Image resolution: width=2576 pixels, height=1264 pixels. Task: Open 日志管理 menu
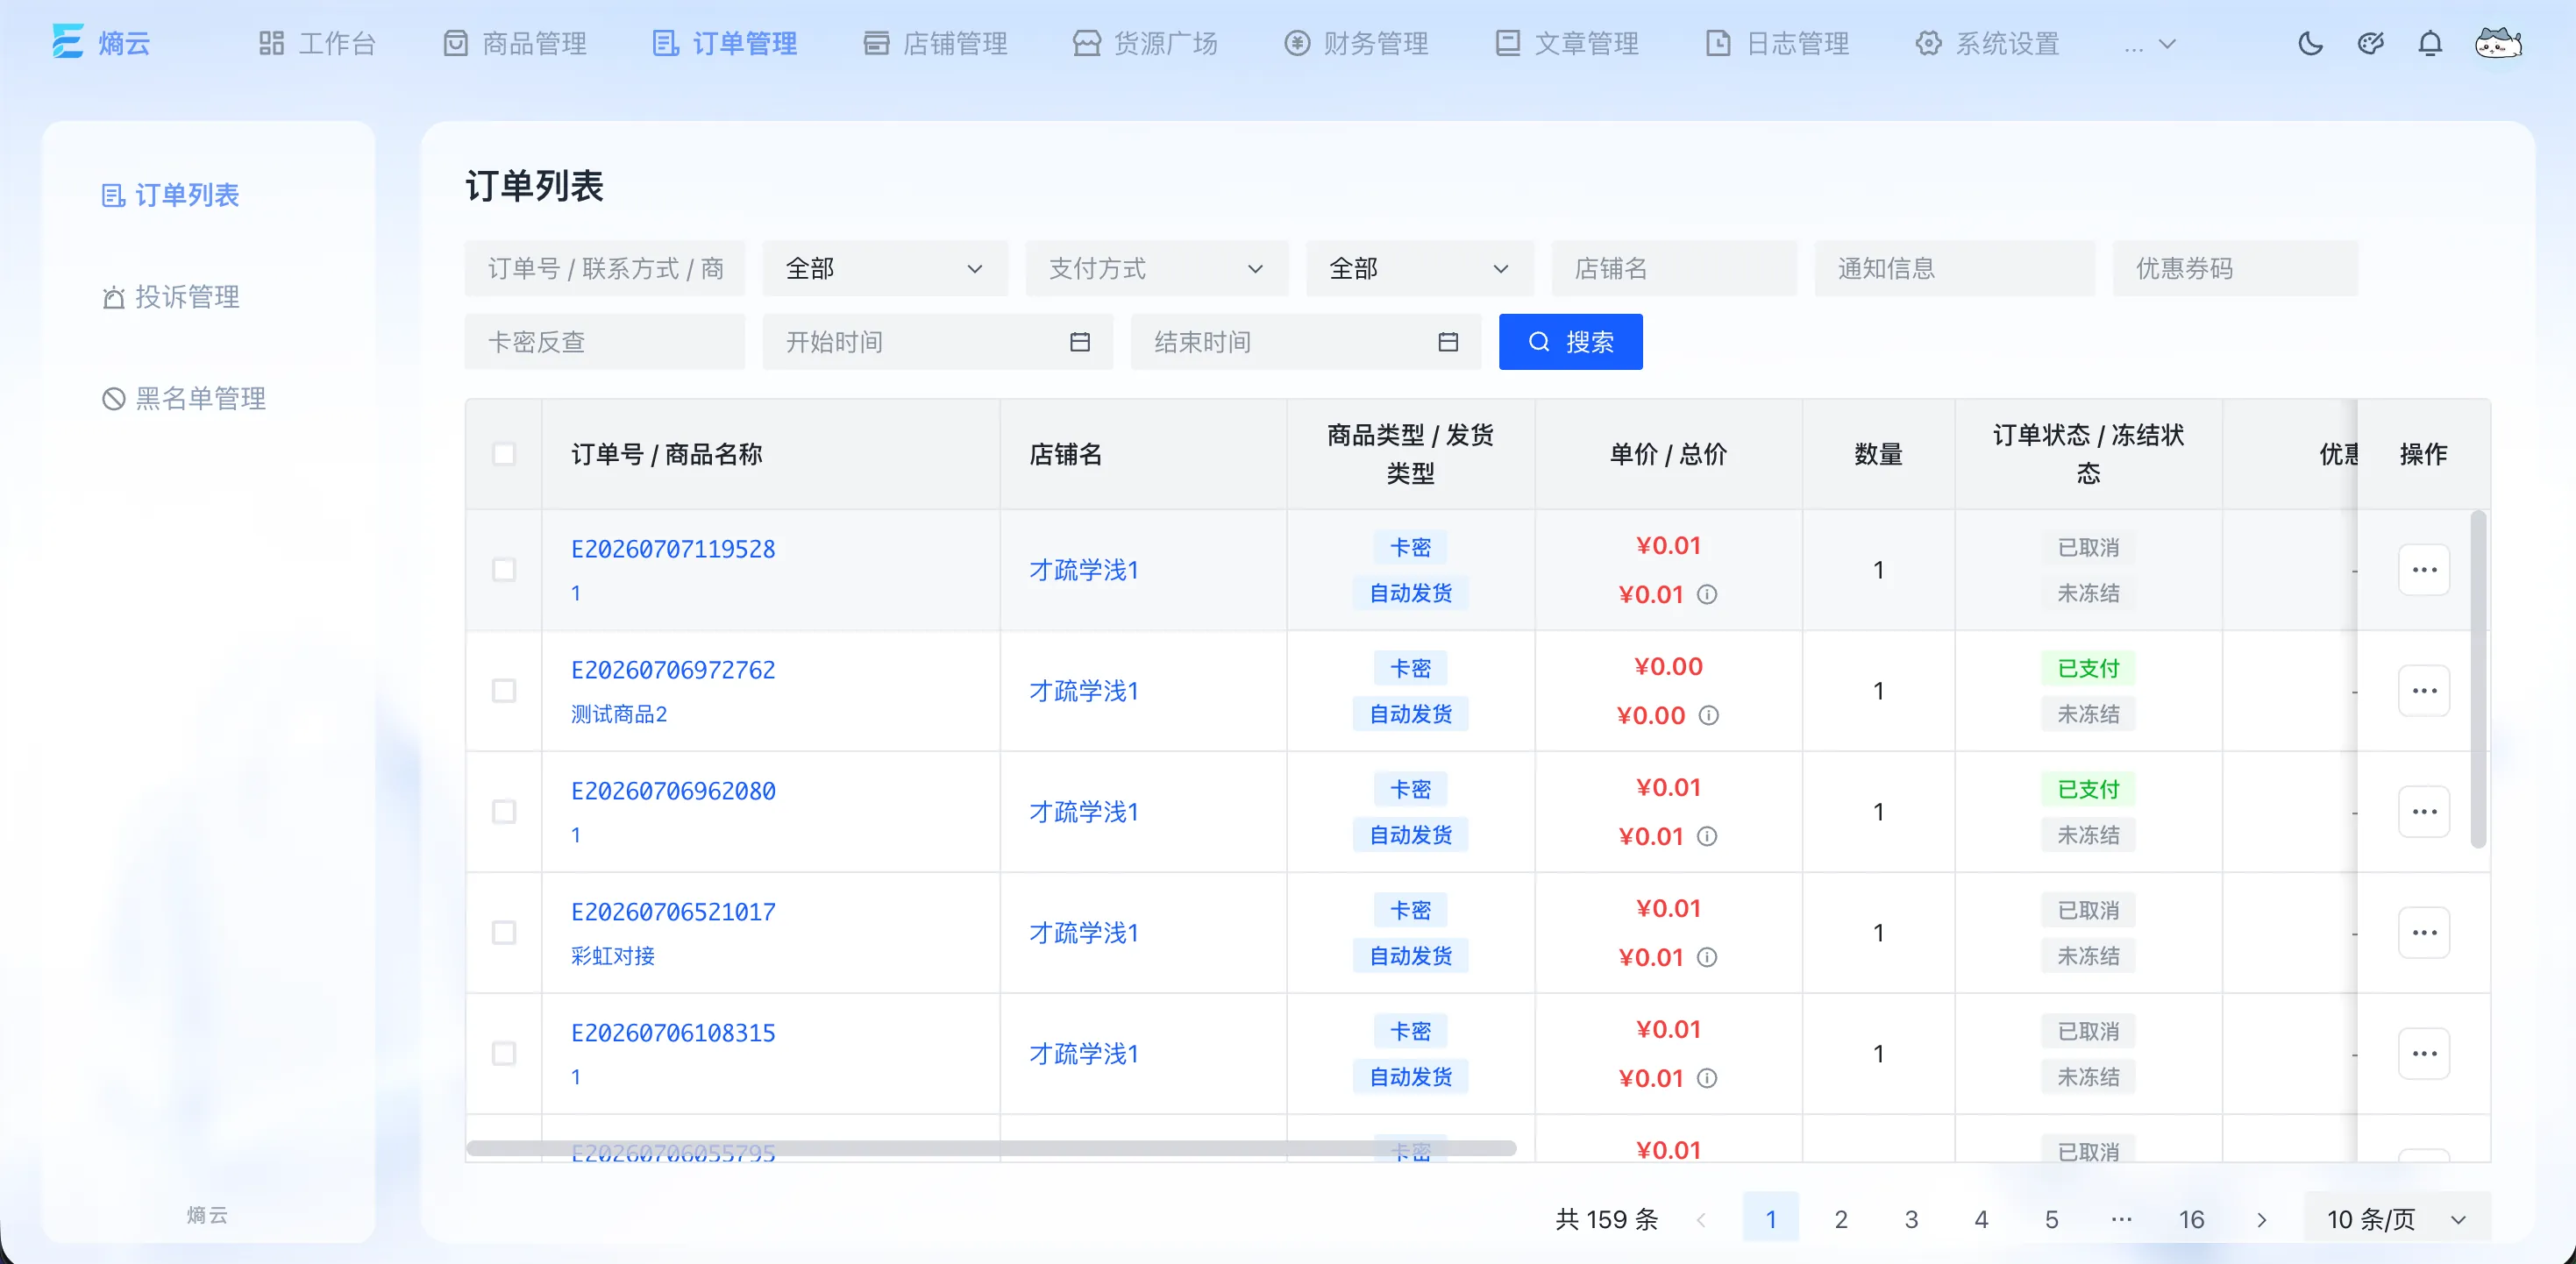(1777, 44)
